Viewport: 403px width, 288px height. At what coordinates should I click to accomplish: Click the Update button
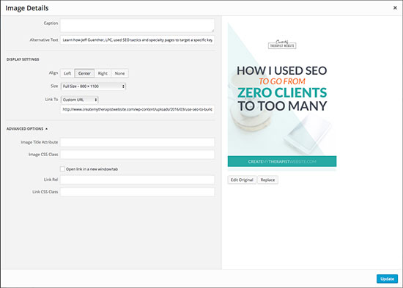387,278
